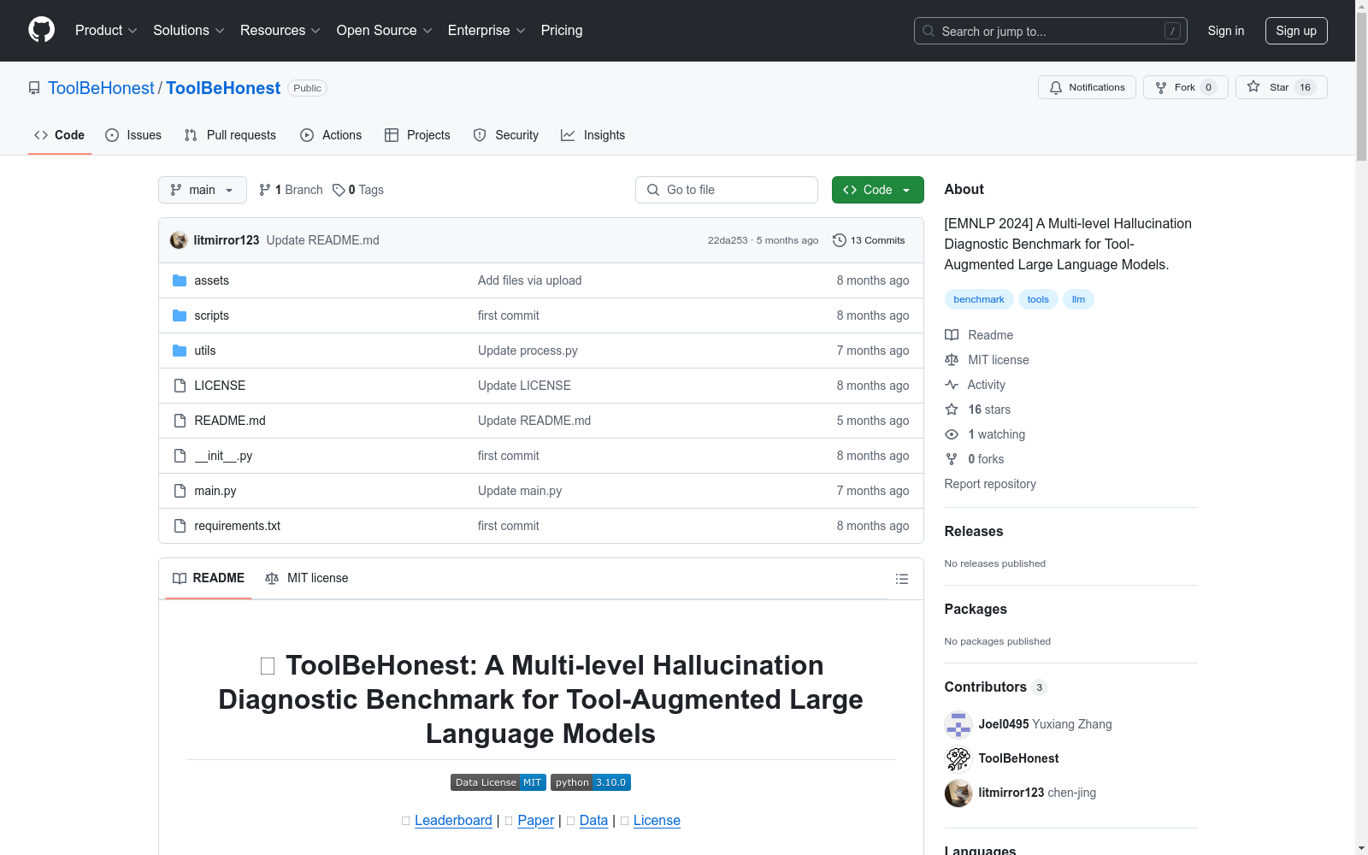Click the tag icon beside 0 Tags
1368x855 pixels.
339,190
